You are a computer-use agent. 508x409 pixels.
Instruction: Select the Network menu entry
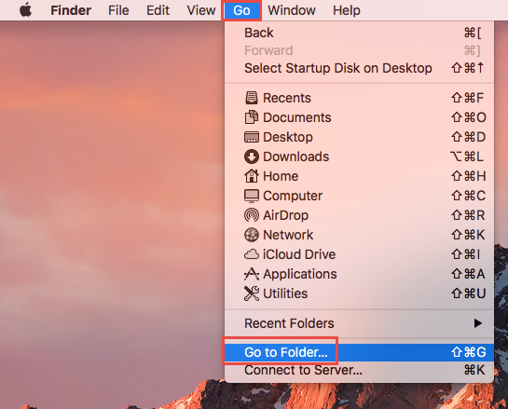(359, 235)
